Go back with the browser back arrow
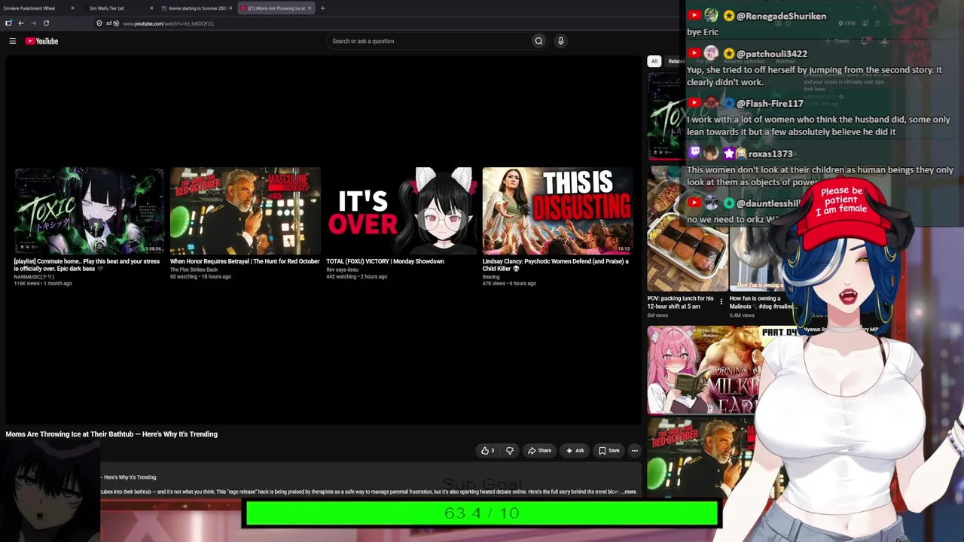Screen dimensions: 964x542 pyautogui.click(x=21, y=23)
